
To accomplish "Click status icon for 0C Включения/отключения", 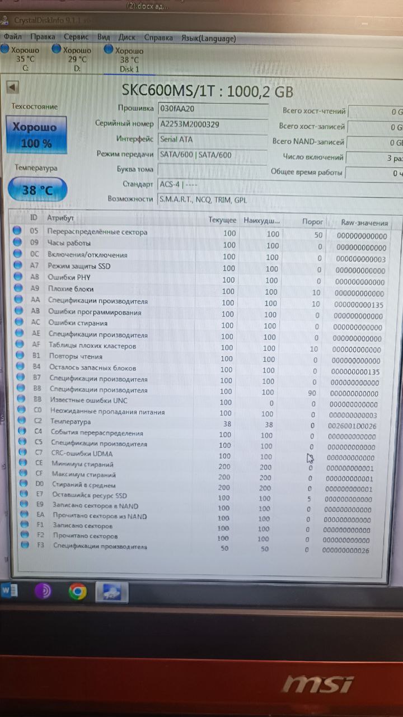I will [x=17, y=254].
